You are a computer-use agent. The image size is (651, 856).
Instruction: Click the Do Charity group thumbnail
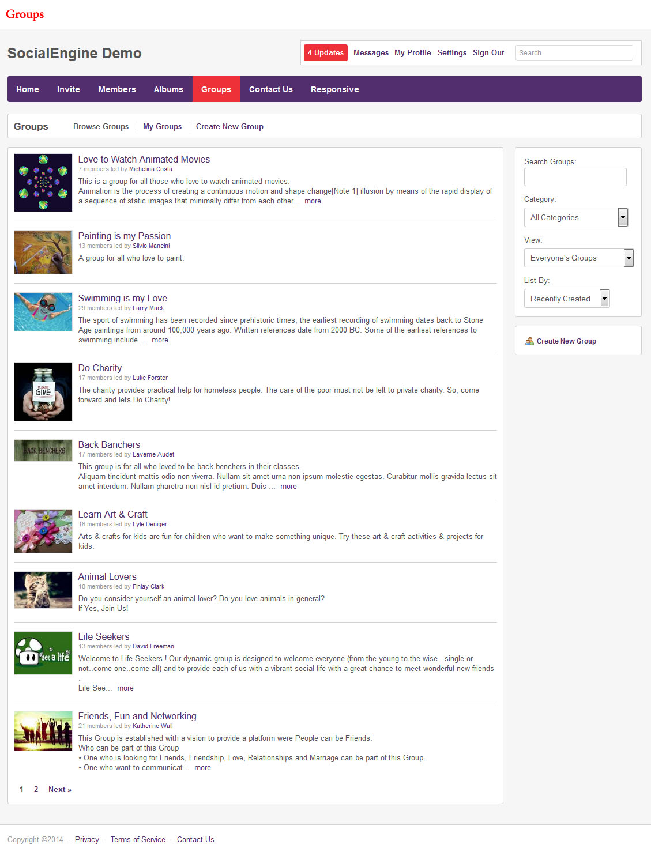[43, 391]
